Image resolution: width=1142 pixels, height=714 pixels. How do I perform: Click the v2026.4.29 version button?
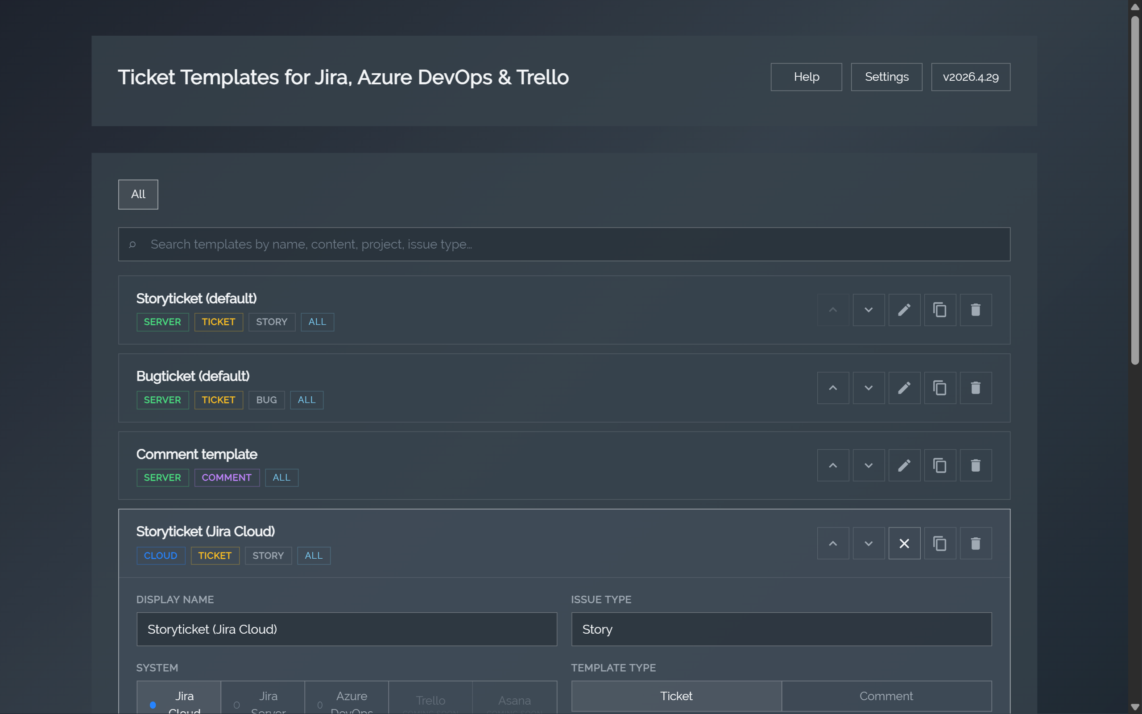970,77
